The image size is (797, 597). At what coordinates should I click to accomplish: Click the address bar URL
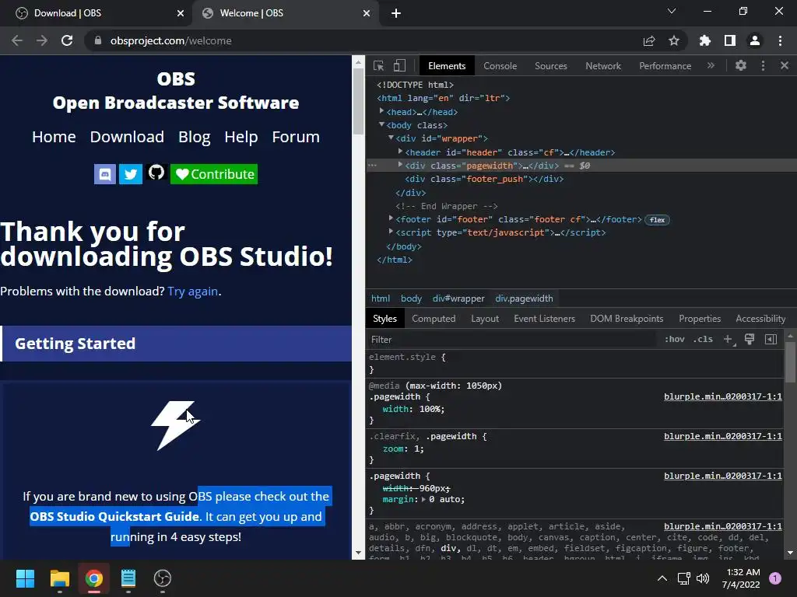pyautogui.click(x=170, y=40)
